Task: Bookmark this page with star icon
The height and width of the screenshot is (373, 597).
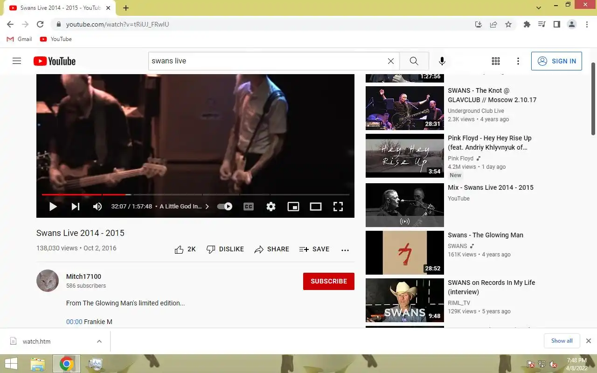Action: 508,24
